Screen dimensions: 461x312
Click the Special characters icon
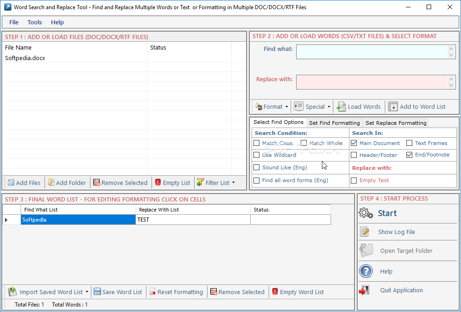click(299, 106)
